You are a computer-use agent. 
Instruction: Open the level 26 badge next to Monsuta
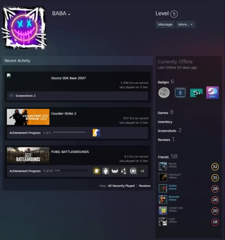click(x=215, y=200)
